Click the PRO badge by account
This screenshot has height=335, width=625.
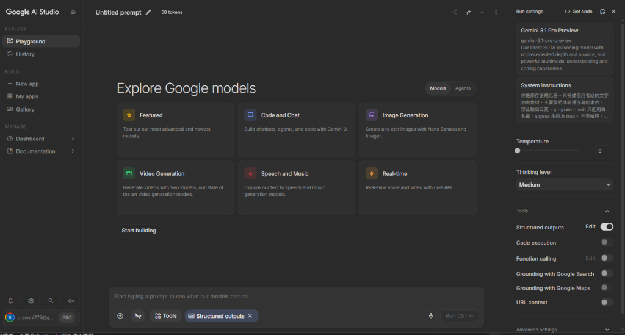tap(67, 317)
